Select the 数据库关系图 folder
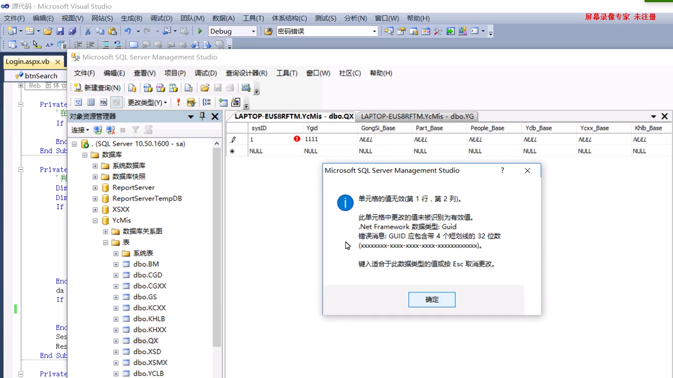The width and height of the screenshot is (673, 378). point(142,232)
